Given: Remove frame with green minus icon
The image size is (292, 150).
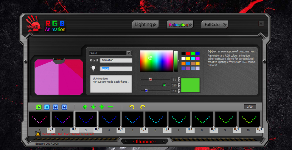Looking at the screenshot, I should (110, 107).
